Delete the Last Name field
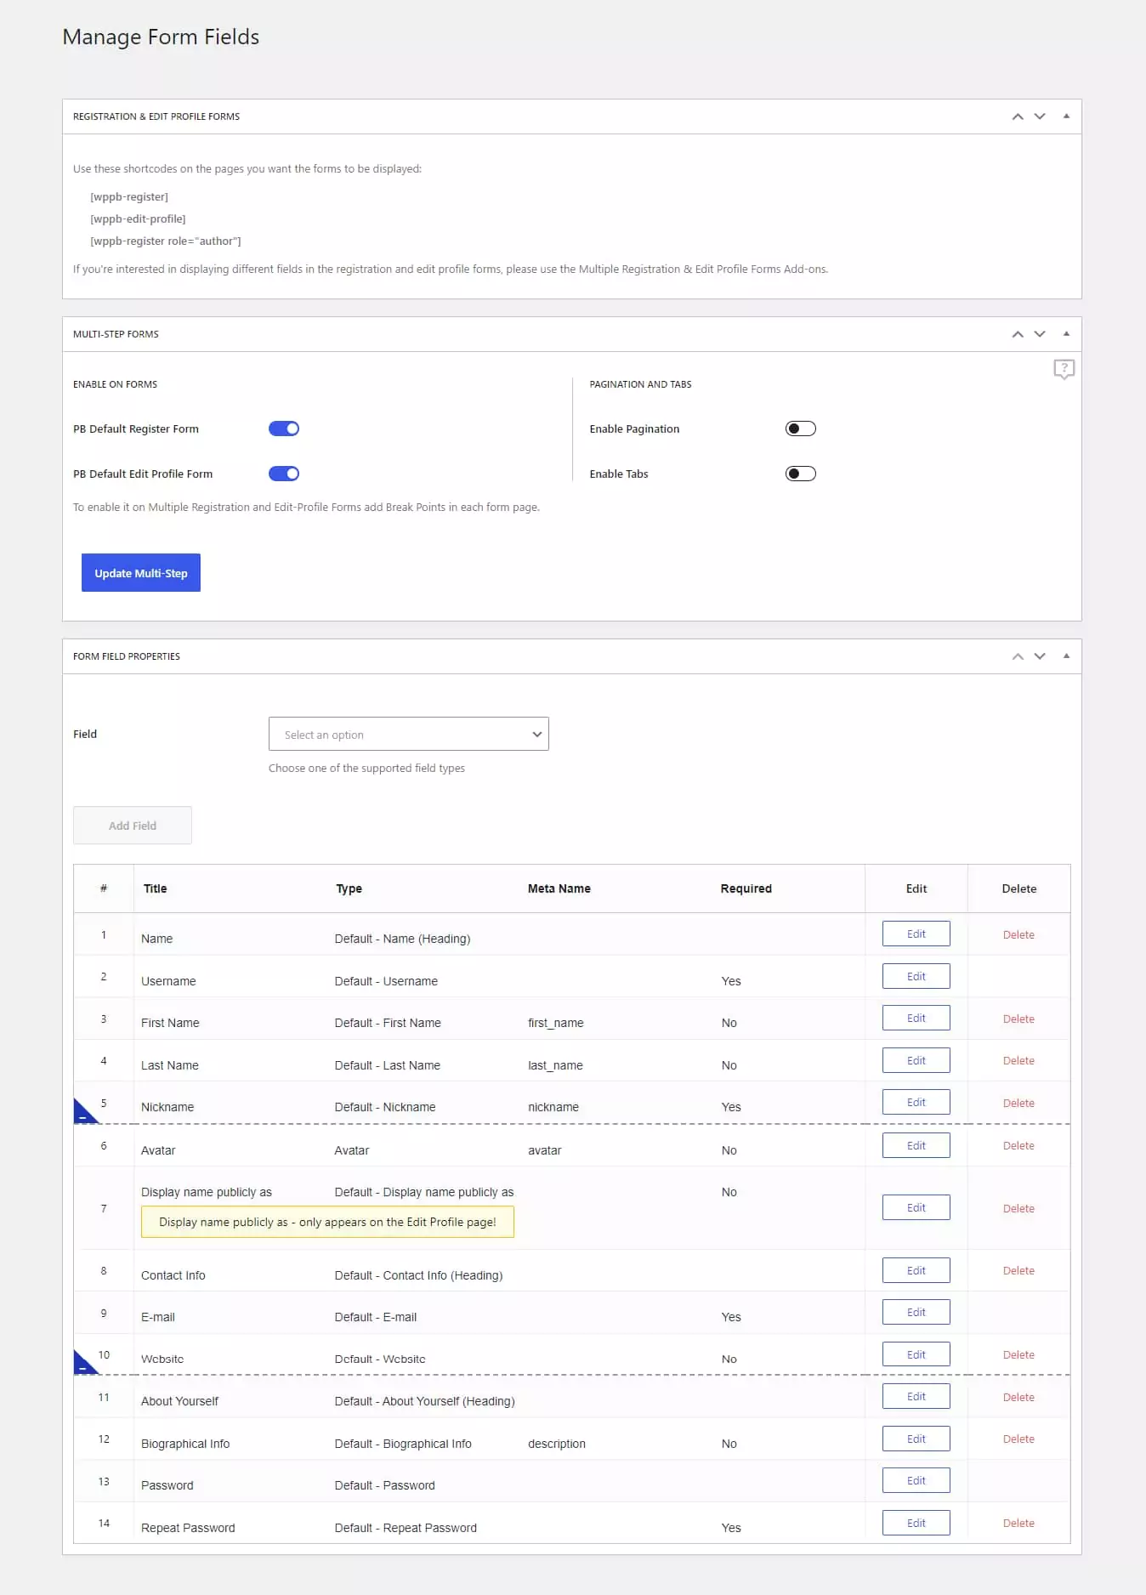This screenshot has width=1146, height=1595. (1018, 1060)
